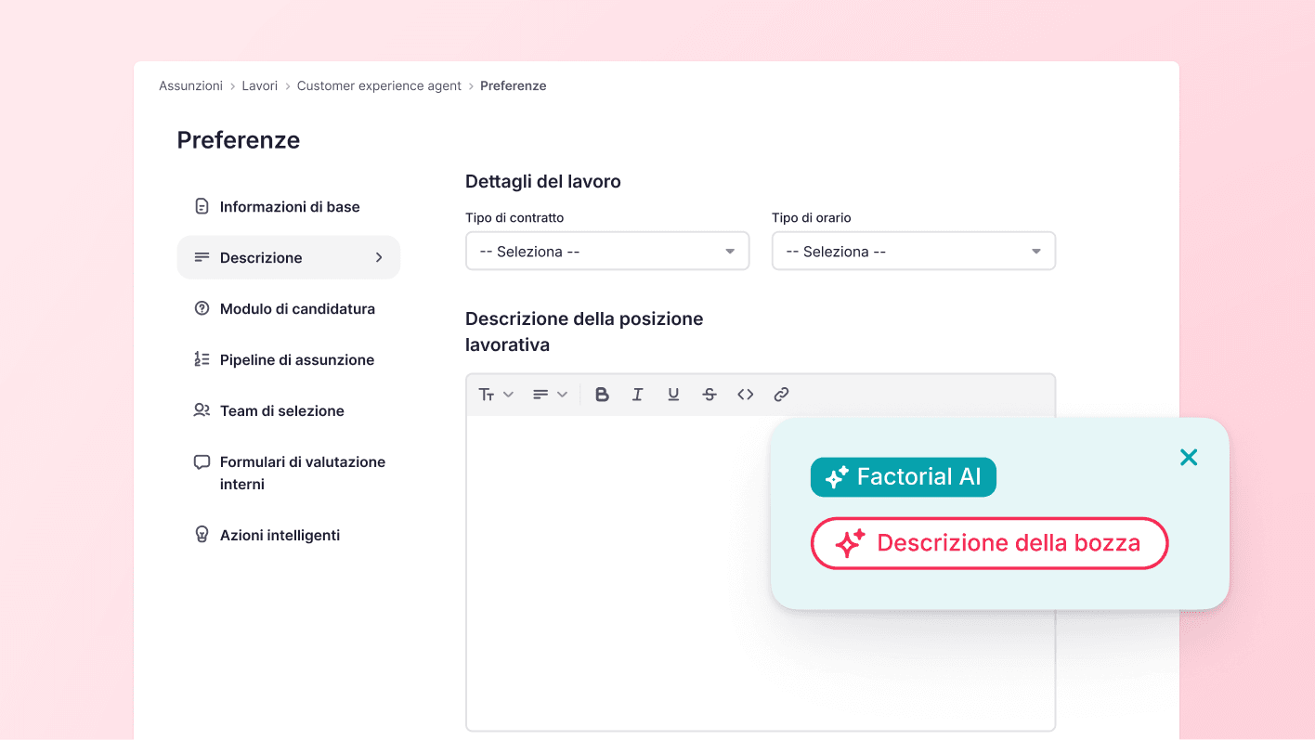1315x740 pixels.
Task: Dismiss the Factorial AI popup
Action: point(1189,457)
